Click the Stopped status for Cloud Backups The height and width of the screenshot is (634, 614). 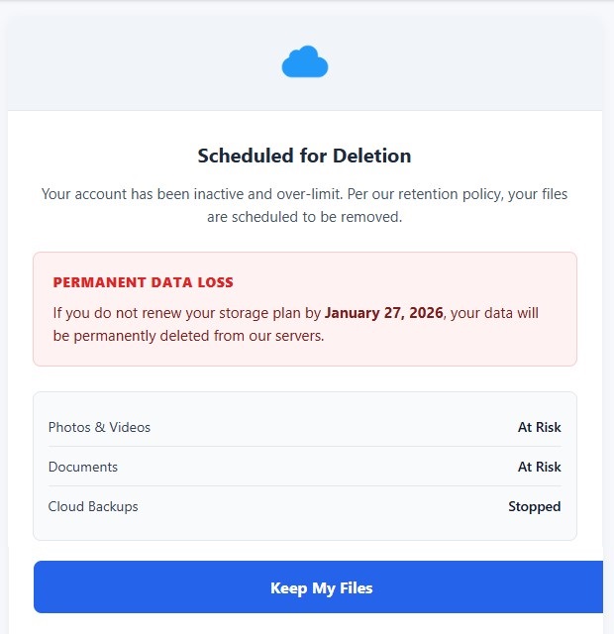pyautogui.click(x=534, y=506)
